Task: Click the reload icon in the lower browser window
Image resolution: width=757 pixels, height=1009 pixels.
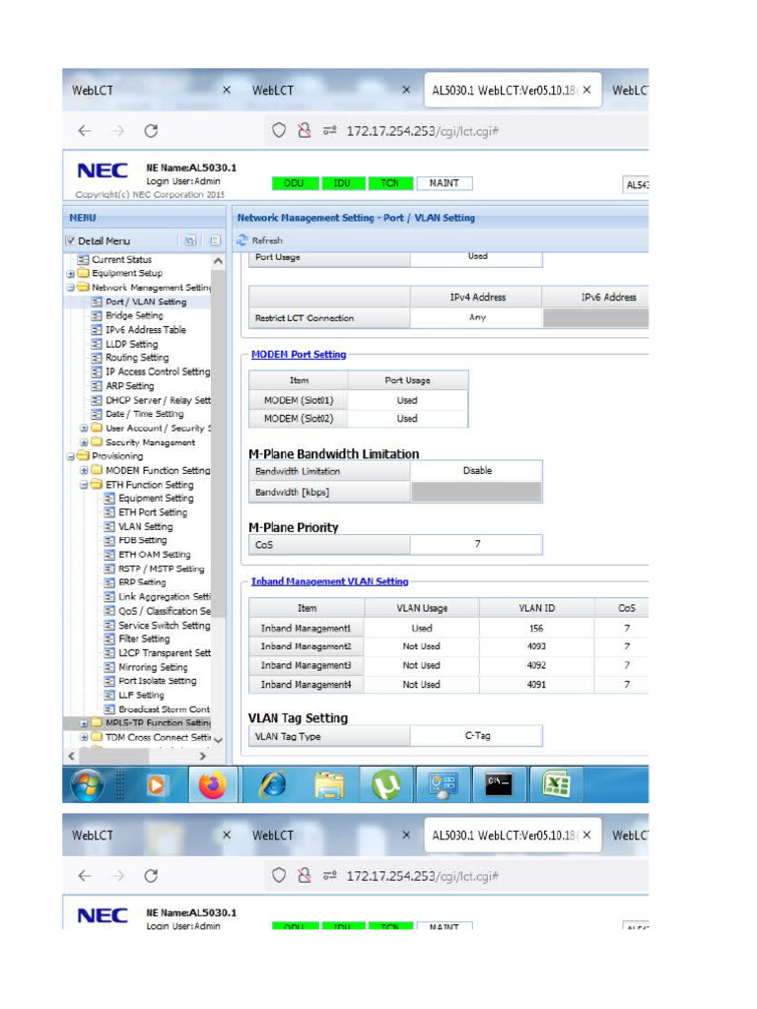Action: click(151, 876)
